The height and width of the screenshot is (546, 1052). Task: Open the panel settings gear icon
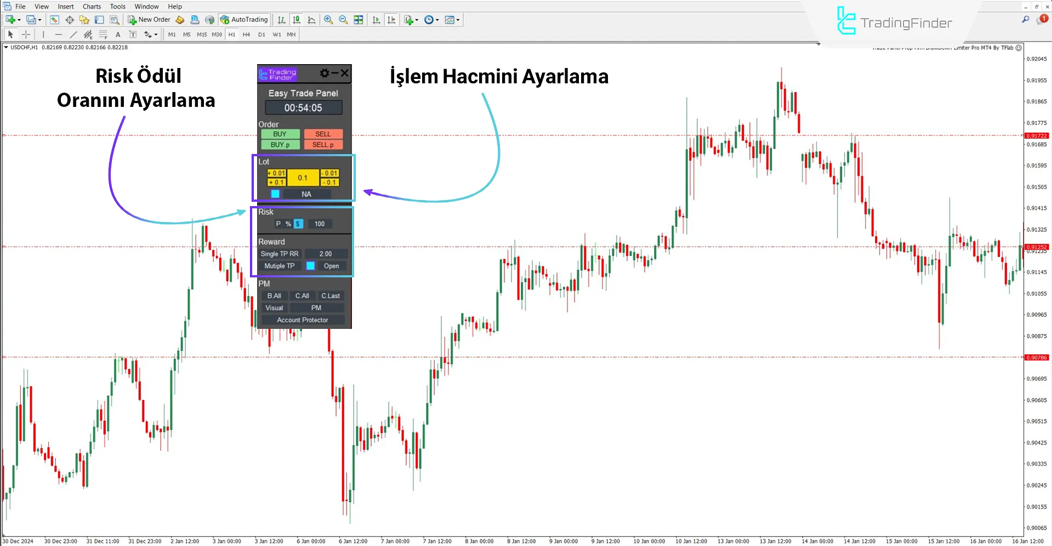326,73
